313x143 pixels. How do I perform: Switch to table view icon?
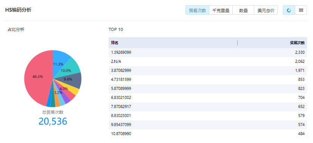point(301,10)
